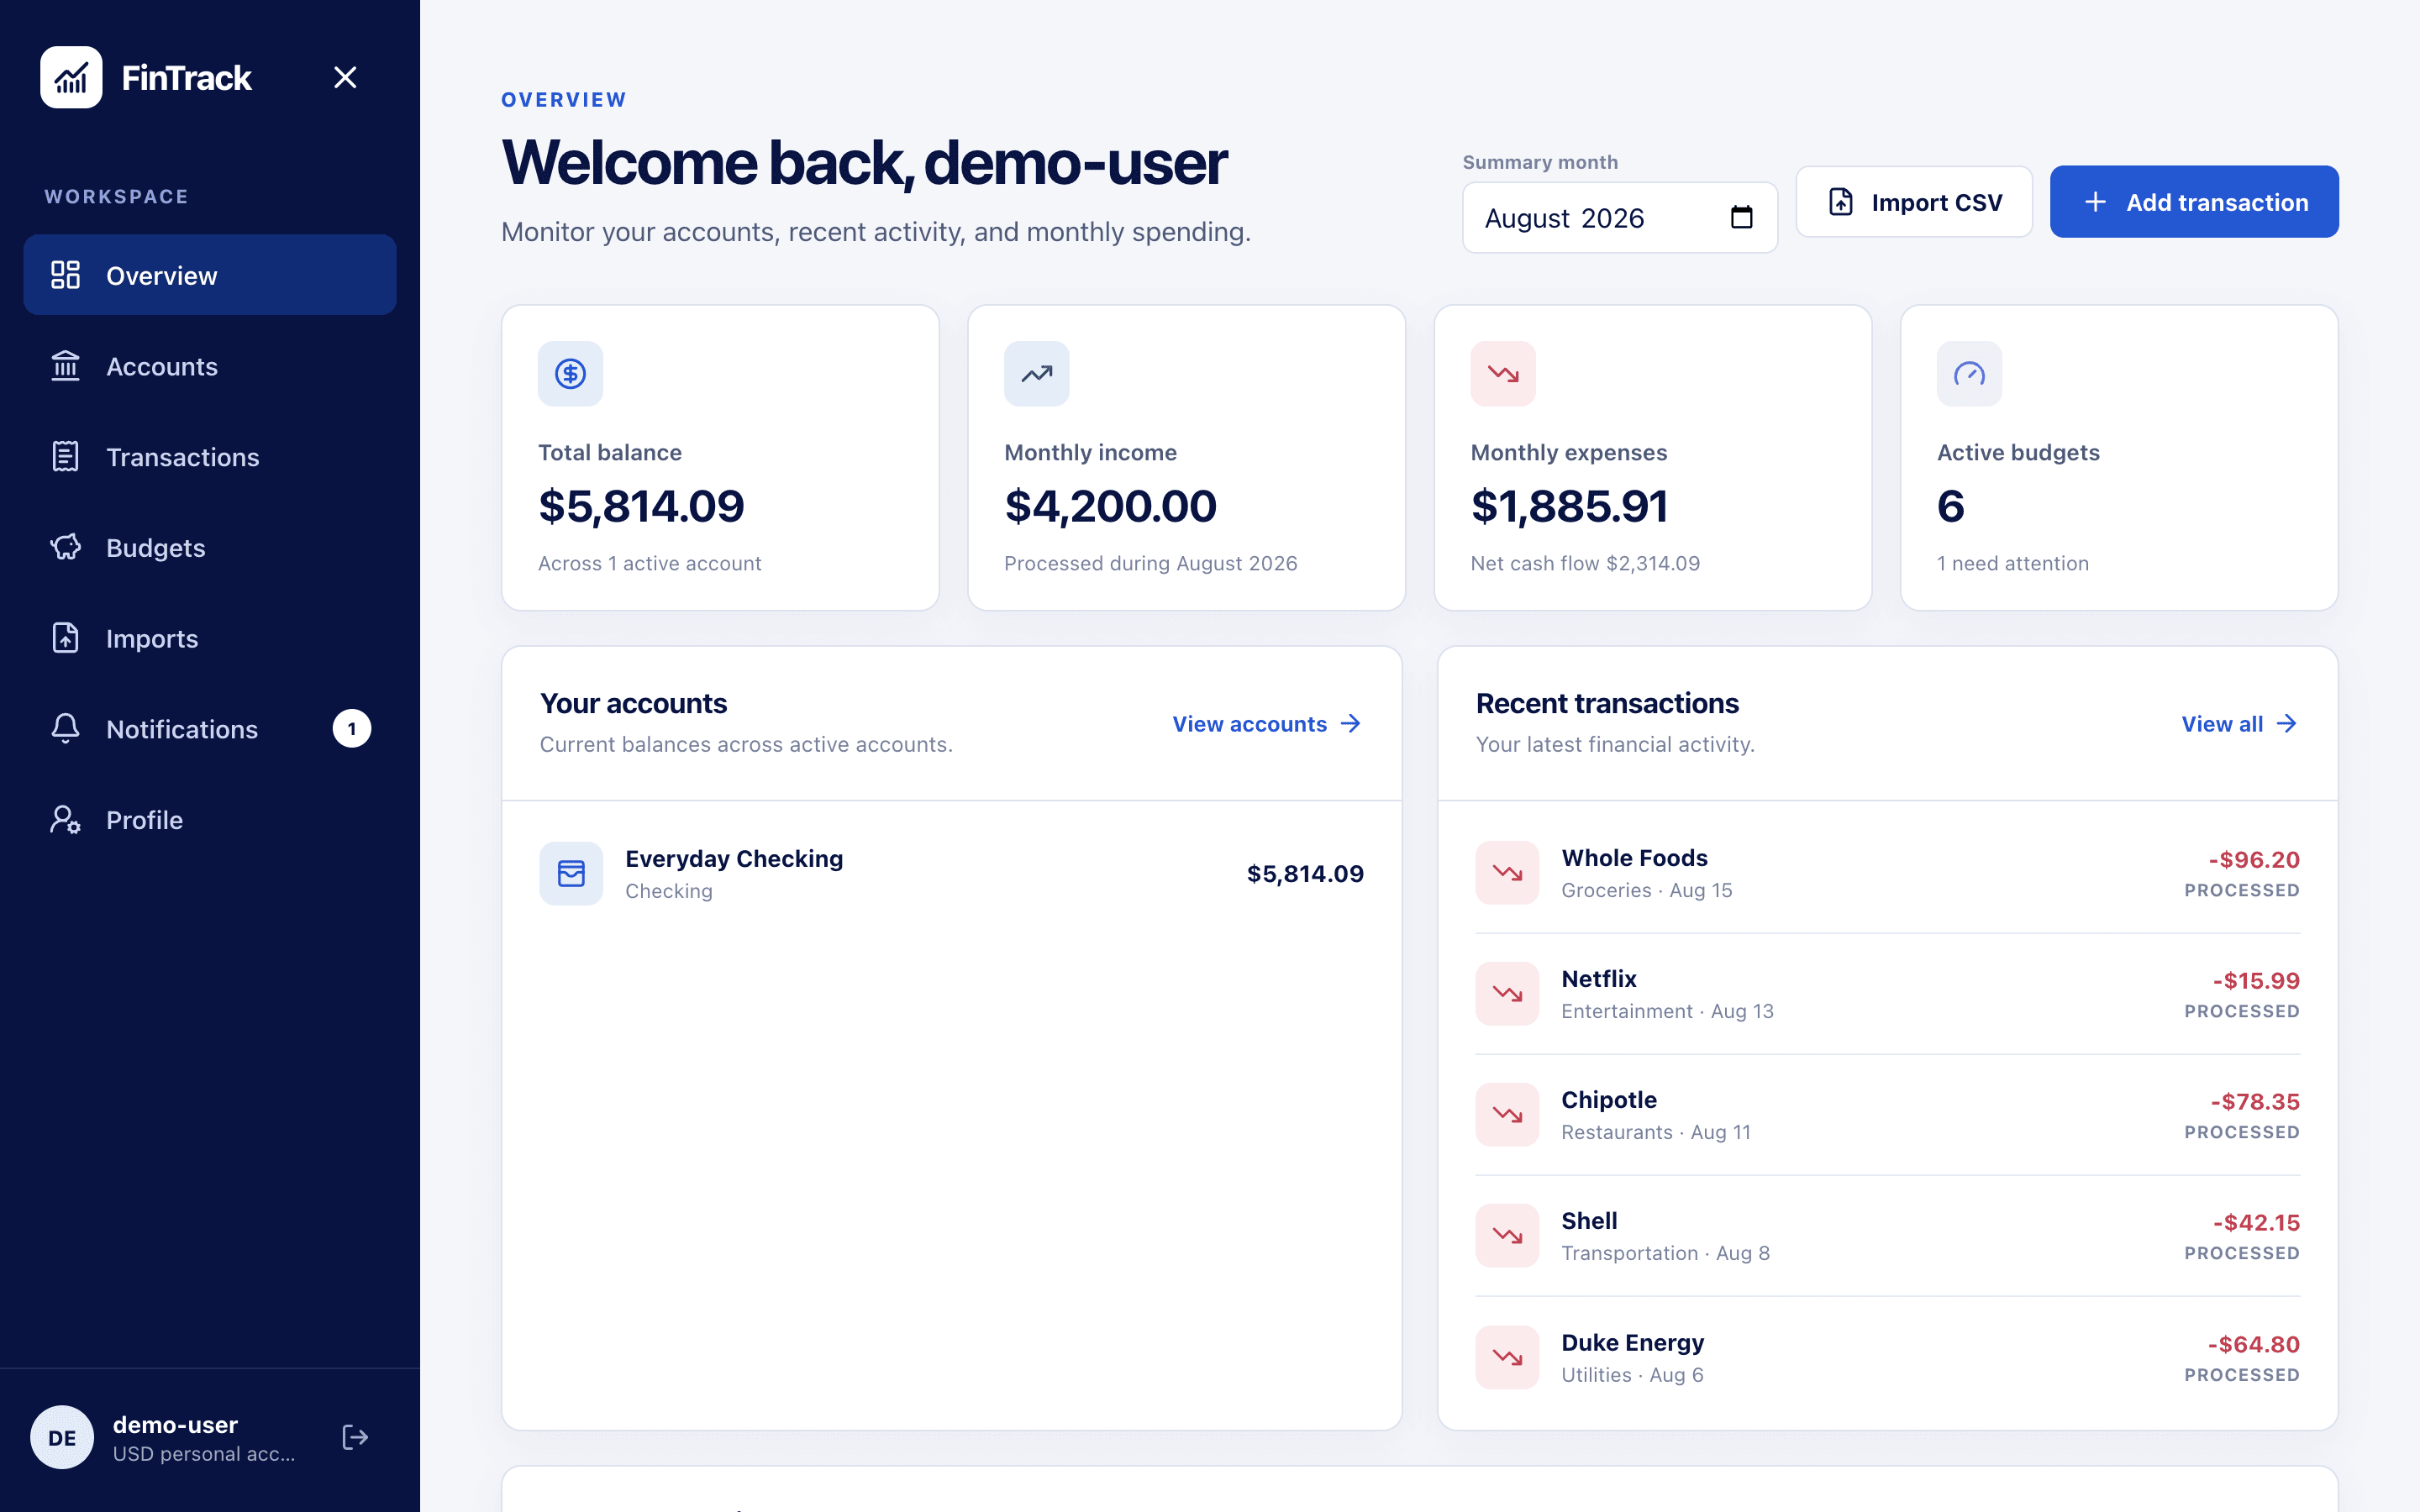Screen dimensions: 2420x1512
Task: Log out using the sign-out icon
Action: point(355,1437)
